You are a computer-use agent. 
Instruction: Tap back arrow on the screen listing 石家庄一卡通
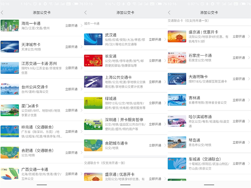click(169, 13)
